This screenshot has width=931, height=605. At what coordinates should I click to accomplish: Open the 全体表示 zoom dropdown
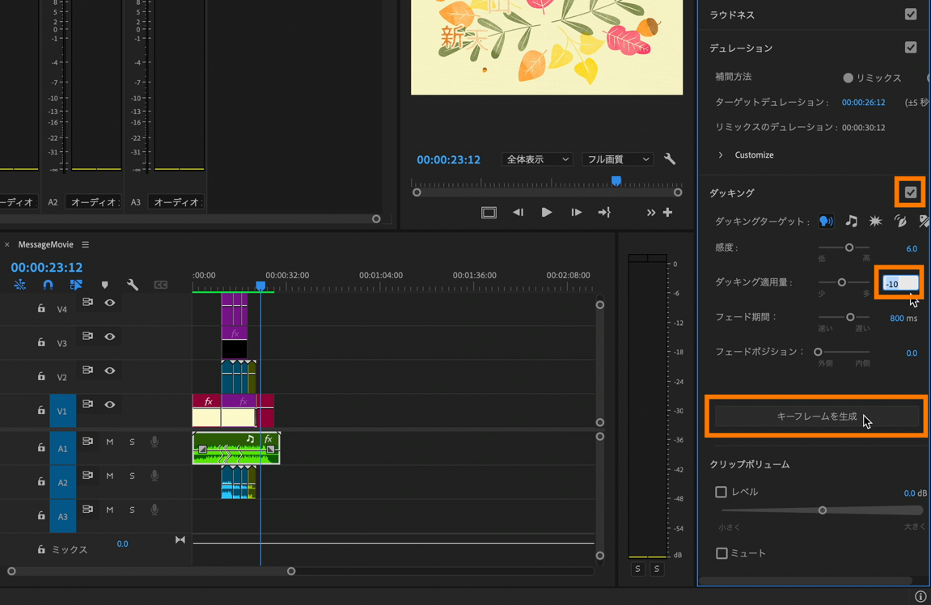[537, 159]
